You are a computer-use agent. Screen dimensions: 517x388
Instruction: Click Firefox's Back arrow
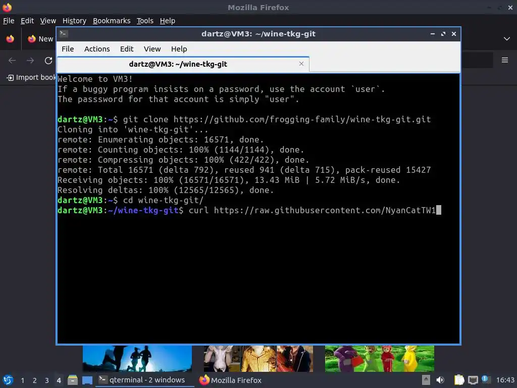click(12, 61)
